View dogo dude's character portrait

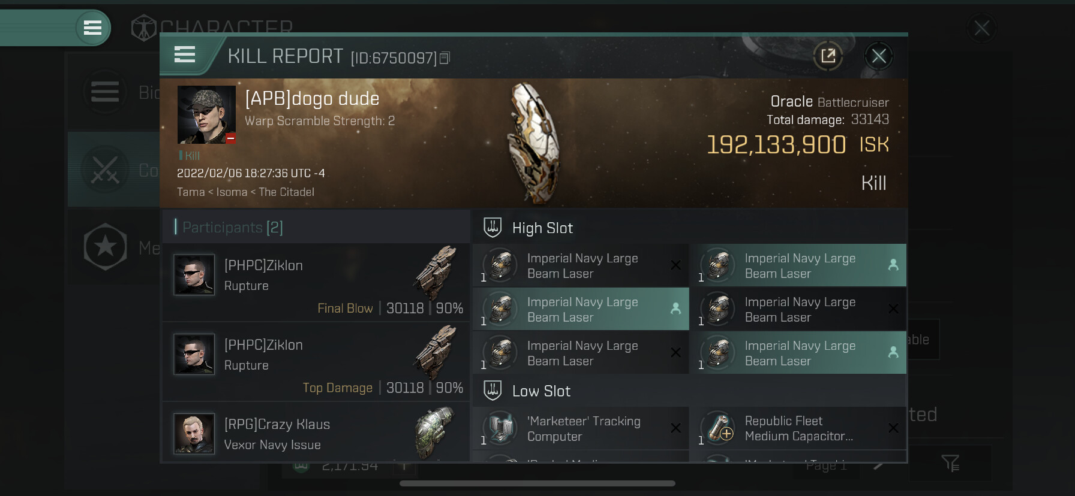click(206, 114)
